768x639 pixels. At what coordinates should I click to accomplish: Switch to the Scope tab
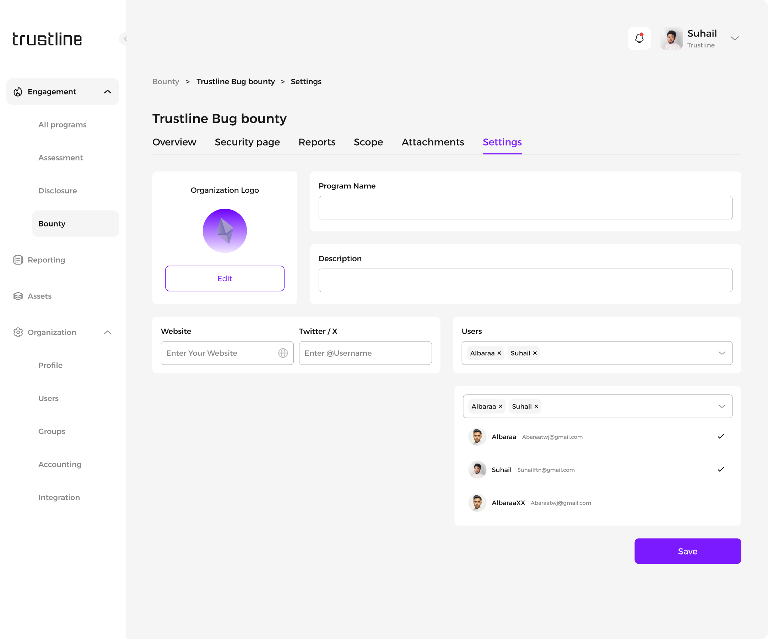[368, 142]
